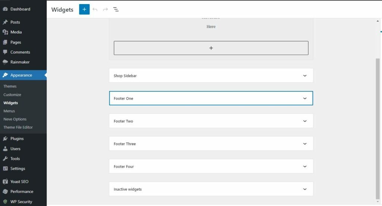This screenshot has width=382, height=206.
Task: Click the Pages icon in sidebar
Action: tap(5, 42)
